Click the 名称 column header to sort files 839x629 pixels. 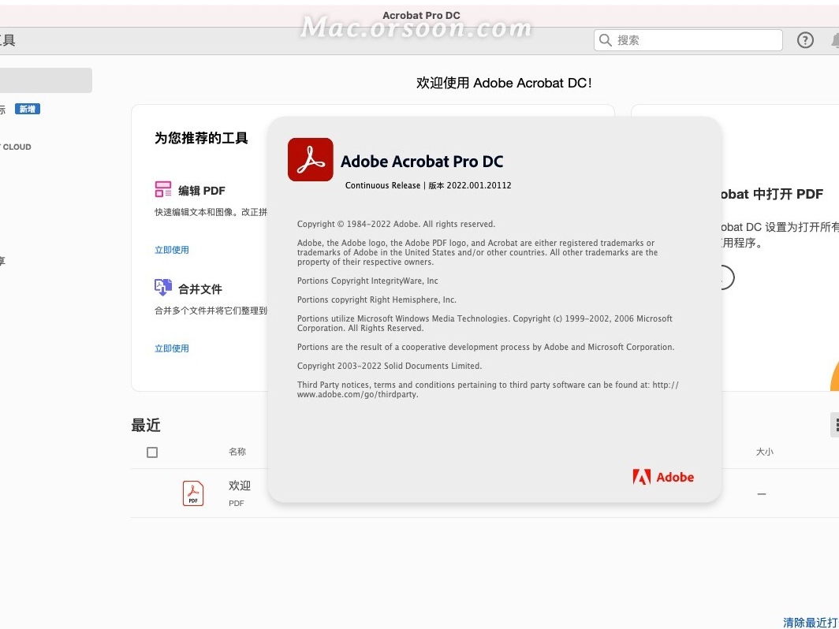tap(237, 452)
